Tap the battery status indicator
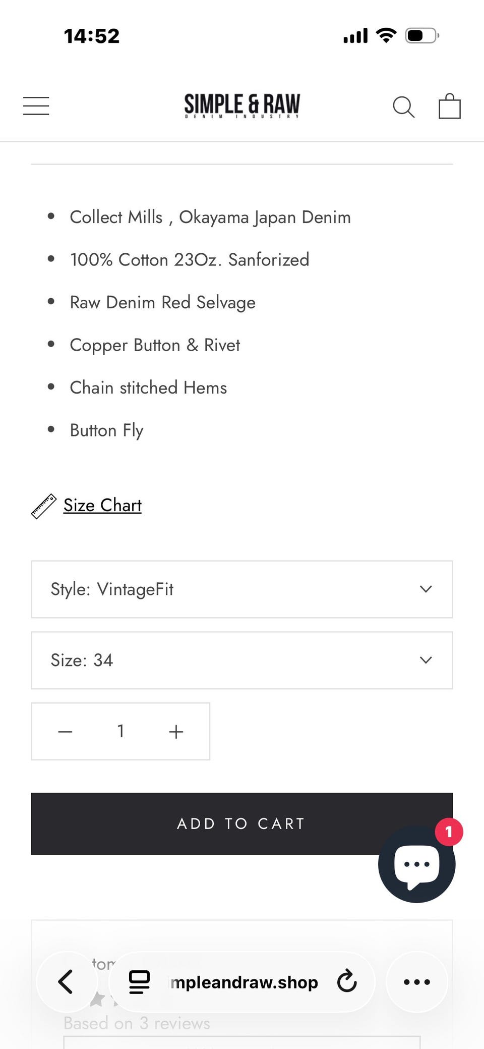 coord(422,36)
